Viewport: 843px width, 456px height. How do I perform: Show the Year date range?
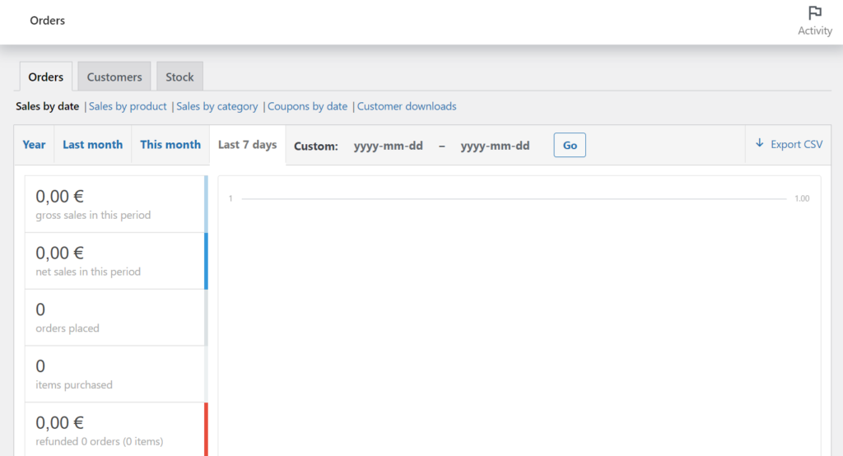[34, 145]
